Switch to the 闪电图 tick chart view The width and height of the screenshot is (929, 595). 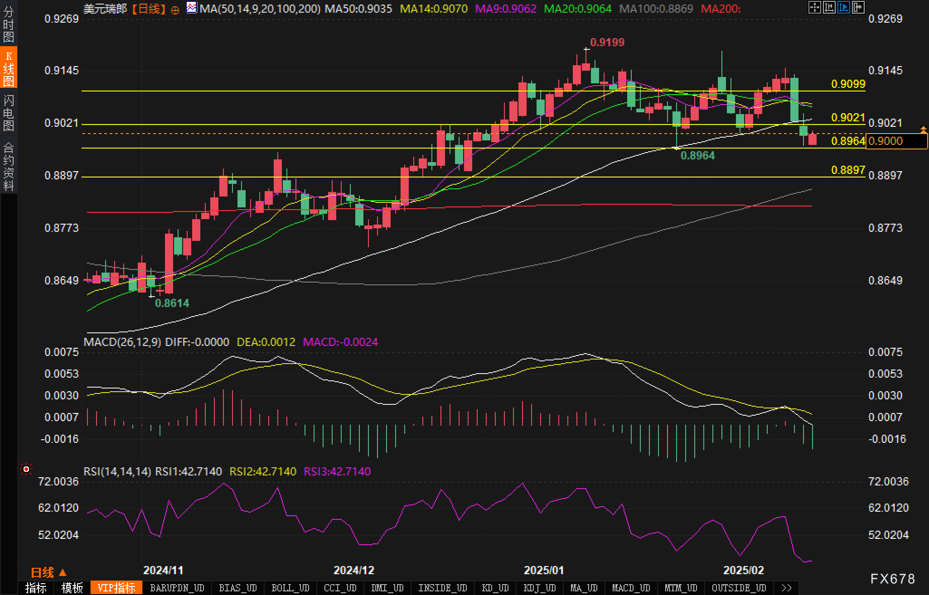(x=9, y=112)
